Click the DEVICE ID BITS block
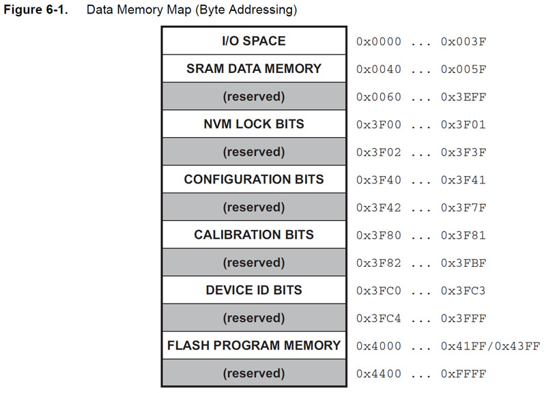 tap(254, 290)
